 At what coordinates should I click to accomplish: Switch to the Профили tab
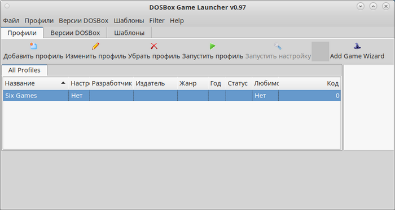tap(22, 33)
